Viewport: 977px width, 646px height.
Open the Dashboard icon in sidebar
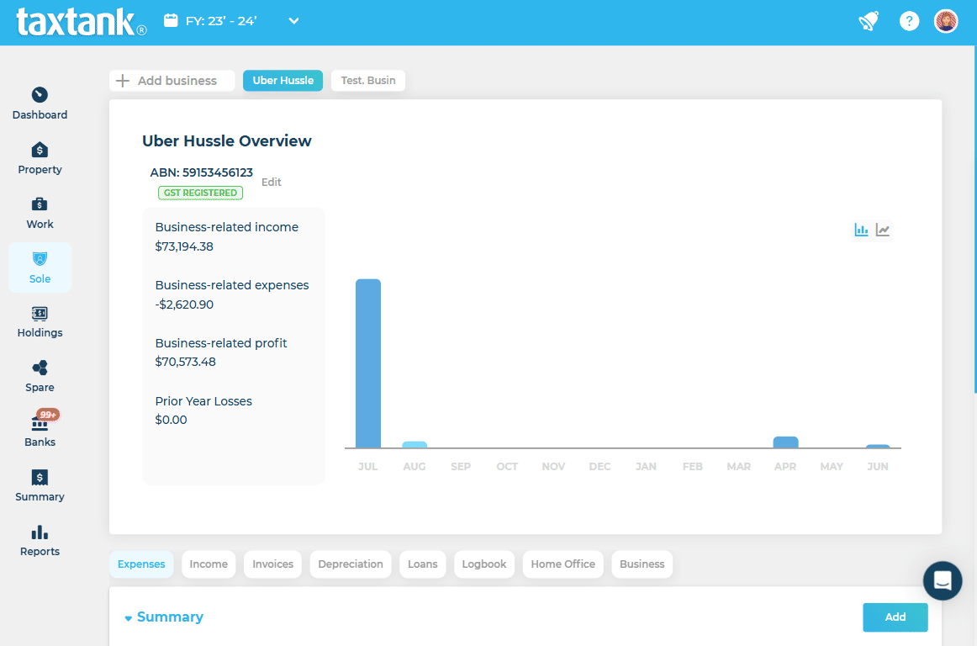click(40, 95)
